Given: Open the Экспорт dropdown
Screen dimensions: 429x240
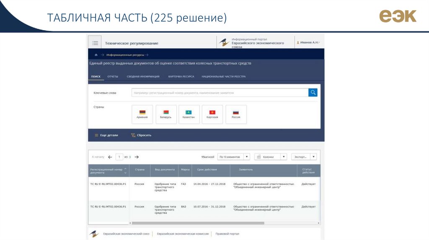Looking at the screenshot, I should click(x=304, y=157).
